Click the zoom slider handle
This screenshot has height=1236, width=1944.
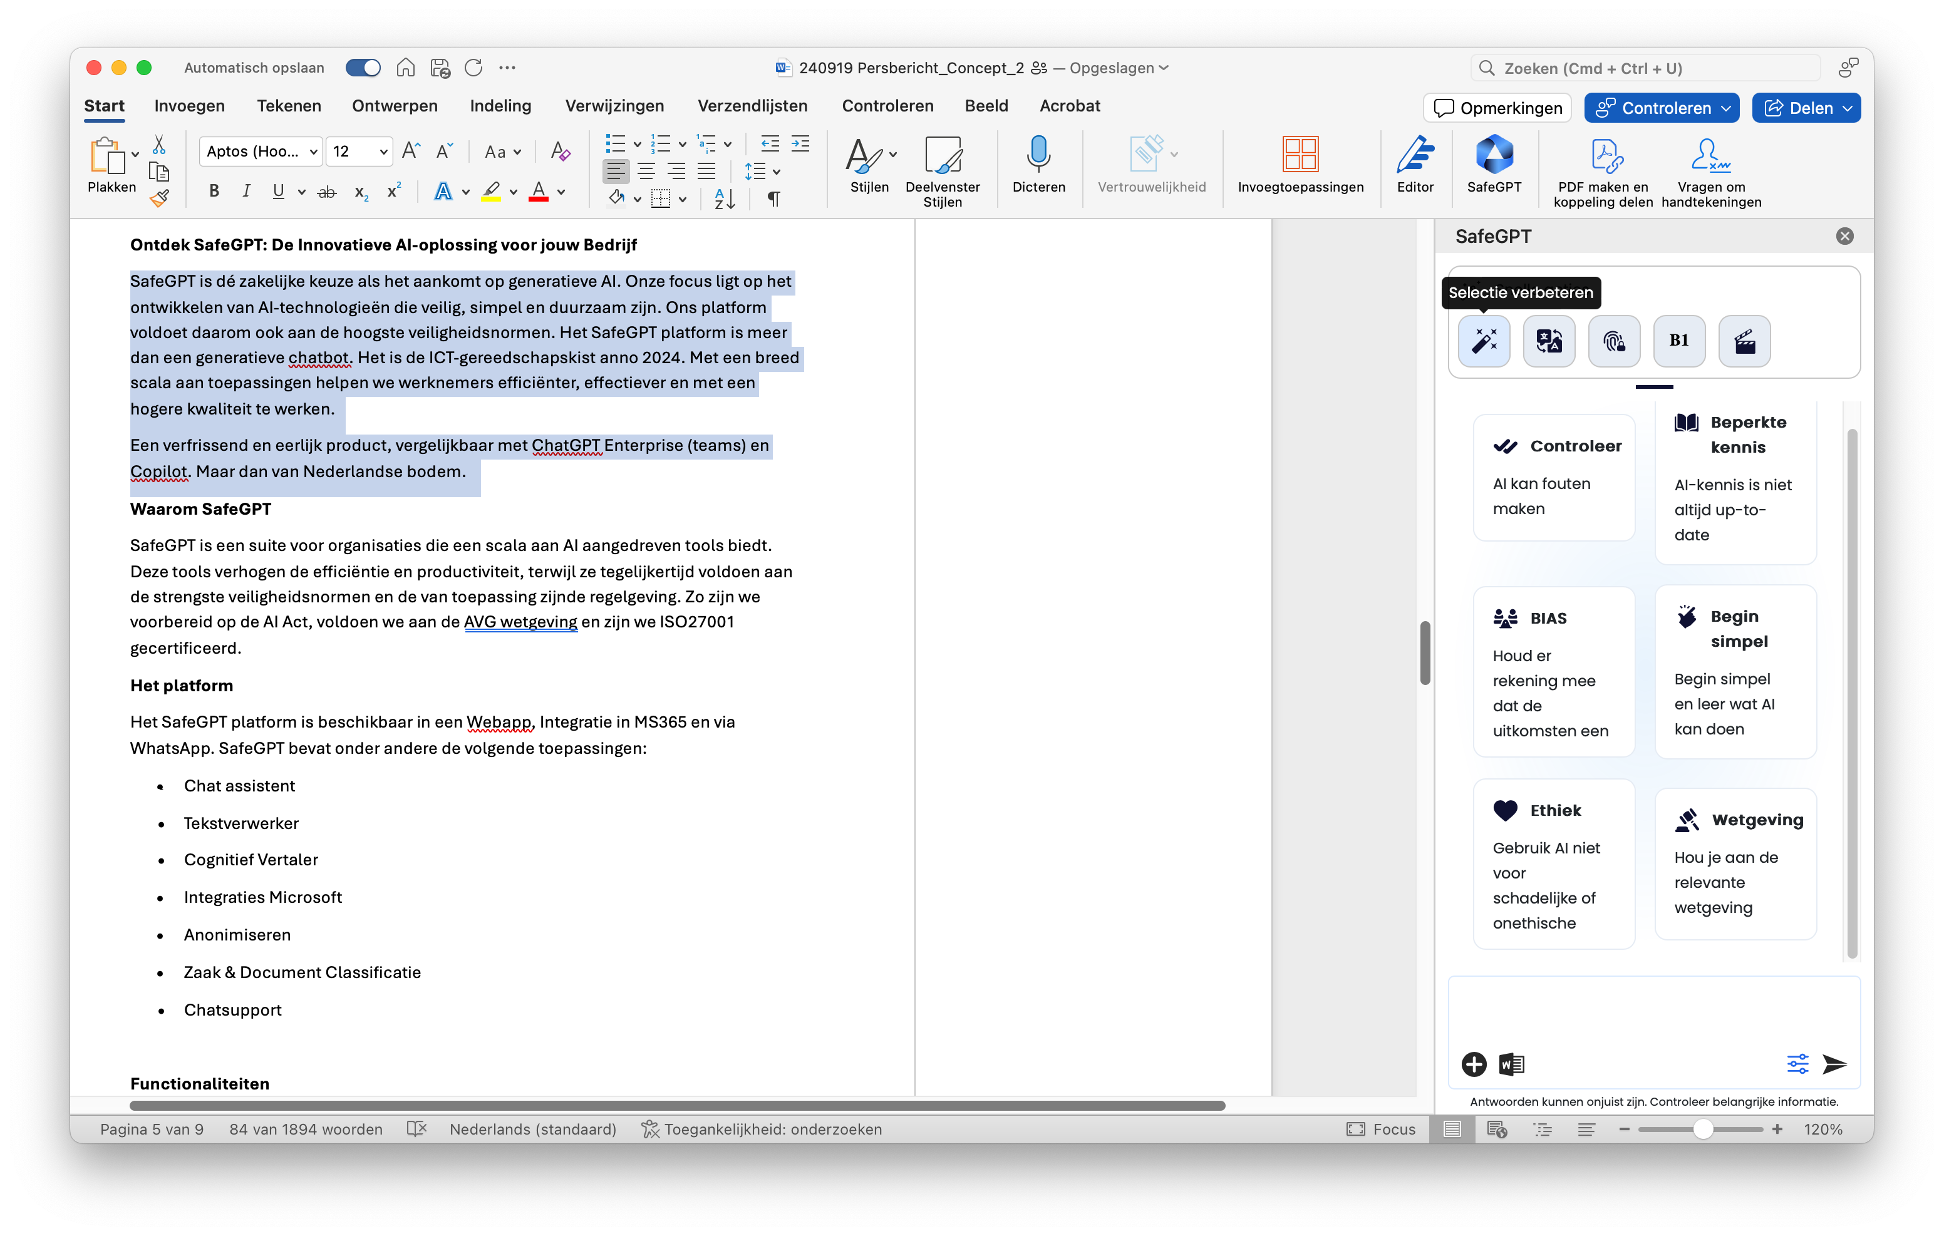(1704, 1130)
